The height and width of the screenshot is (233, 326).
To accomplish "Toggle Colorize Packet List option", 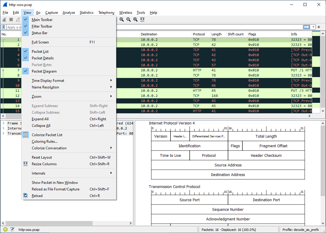I will point(47,135).
